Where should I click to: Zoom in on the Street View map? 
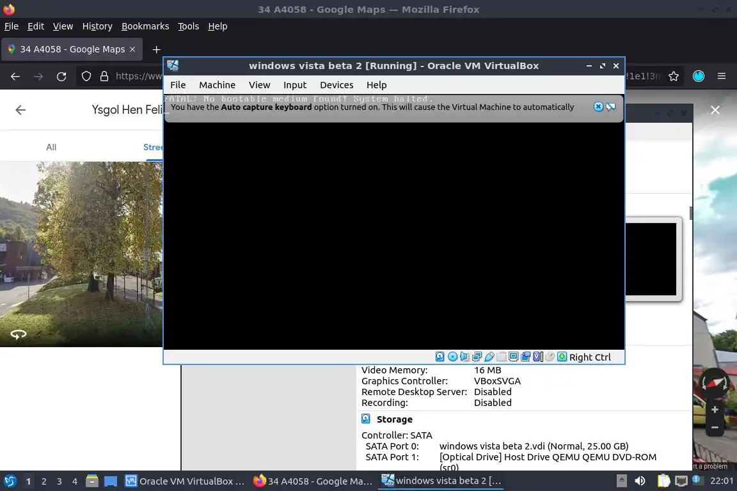[x=715, y=410]
